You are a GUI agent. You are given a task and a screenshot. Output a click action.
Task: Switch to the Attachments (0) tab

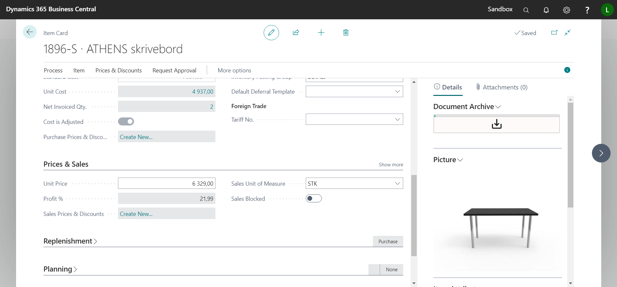(x=502, y=87)
